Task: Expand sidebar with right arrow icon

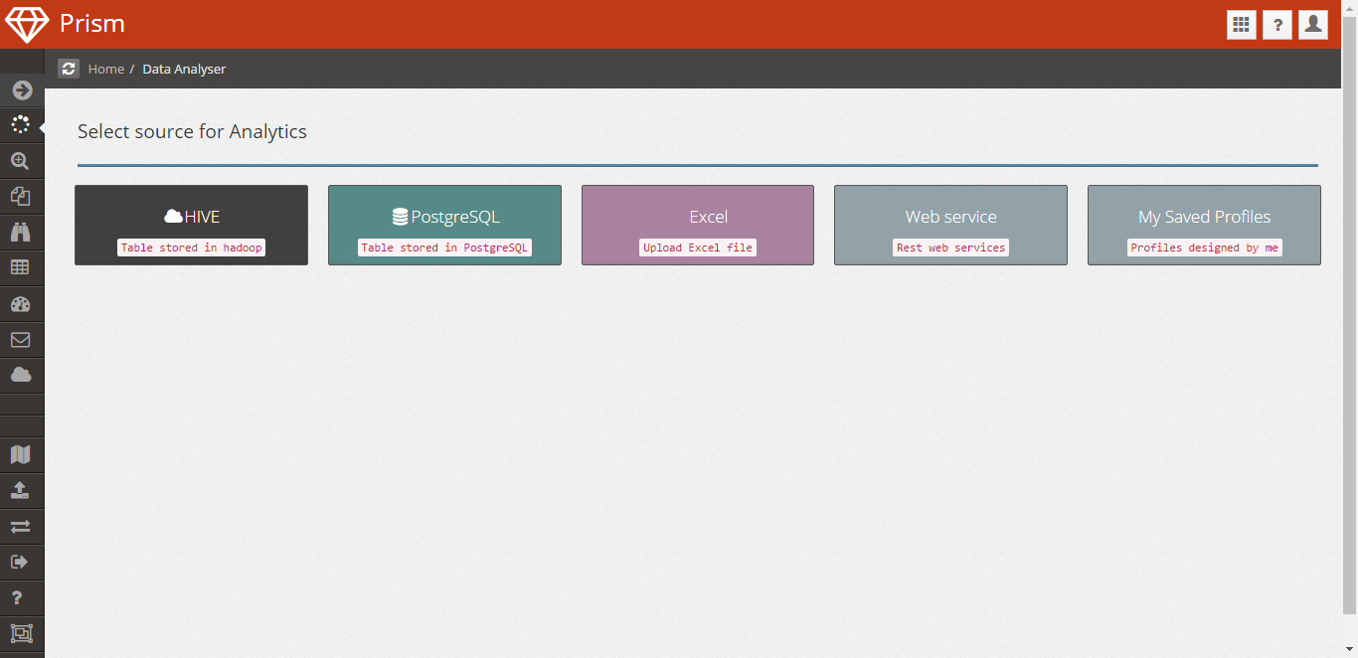Action: 22,90
